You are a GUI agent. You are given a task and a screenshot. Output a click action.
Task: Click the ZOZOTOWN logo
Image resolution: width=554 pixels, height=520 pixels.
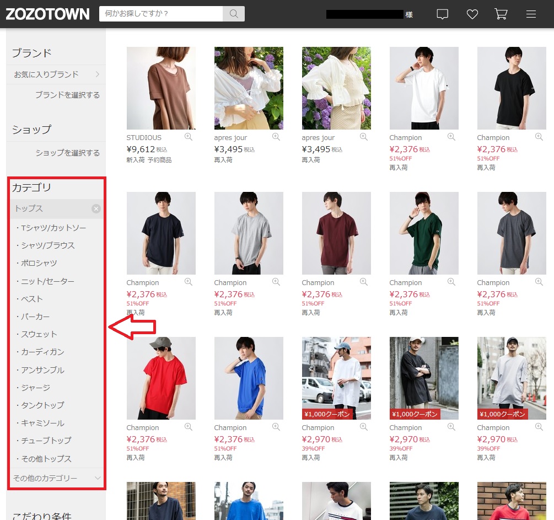47,14
